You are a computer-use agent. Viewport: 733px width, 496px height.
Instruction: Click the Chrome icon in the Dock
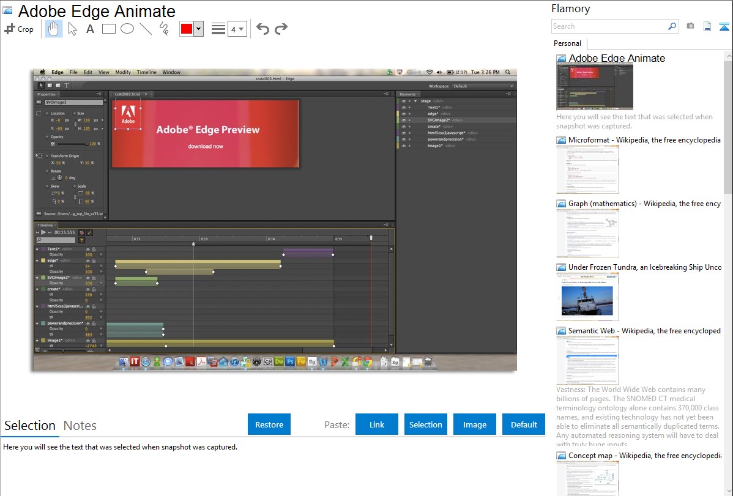click(x=368, y=361)
